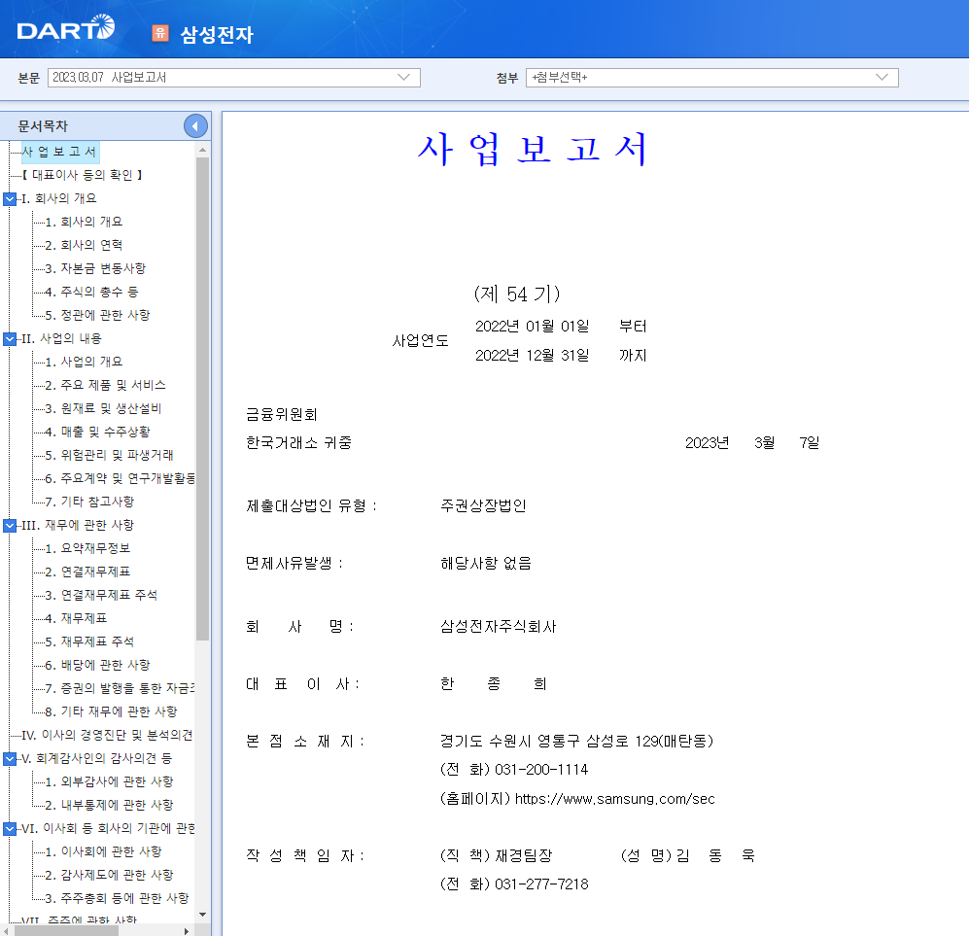The height and width of the screenshot is (936, 969).
Task: Click the orange 유 market badge icon
Action: pos(160,33)
